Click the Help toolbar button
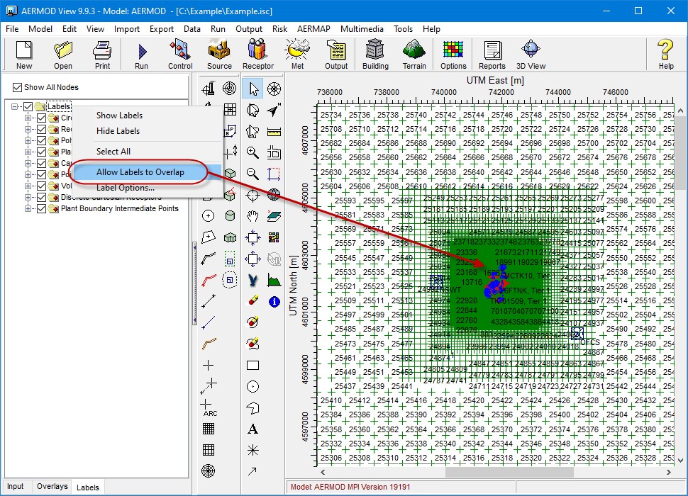This screenshot has height=496, width=688. click(665, 55)
